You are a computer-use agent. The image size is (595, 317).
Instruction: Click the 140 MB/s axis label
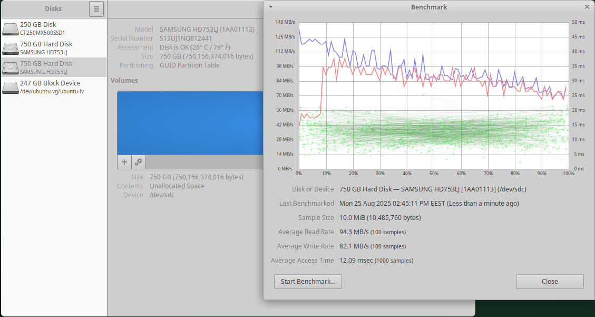coord(285,22)
